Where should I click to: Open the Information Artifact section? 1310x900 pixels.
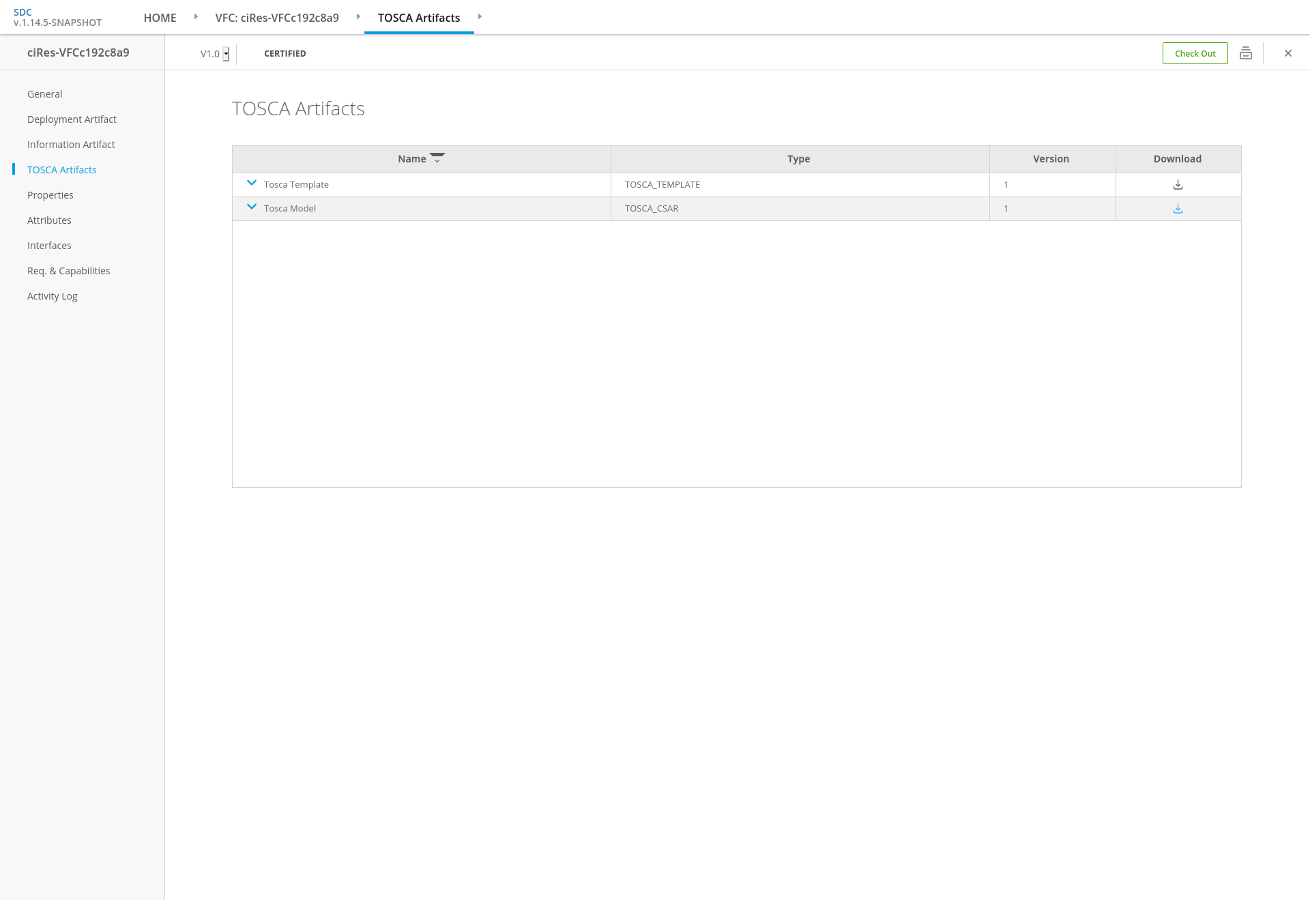[x=71, y=145]
